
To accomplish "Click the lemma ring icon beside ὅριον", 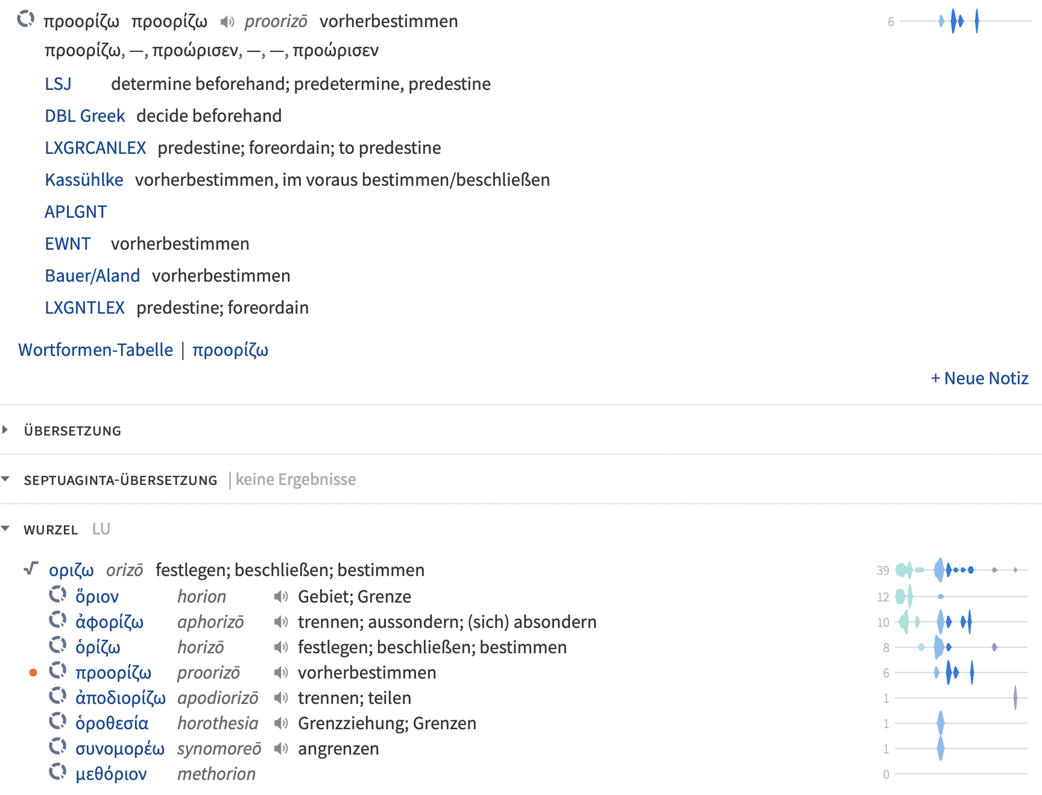I will pyautogui.click(x=58, y=595).
